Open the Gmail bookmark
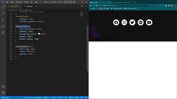Viewport: 177px width, 99px height. click(x=92, y=9)
